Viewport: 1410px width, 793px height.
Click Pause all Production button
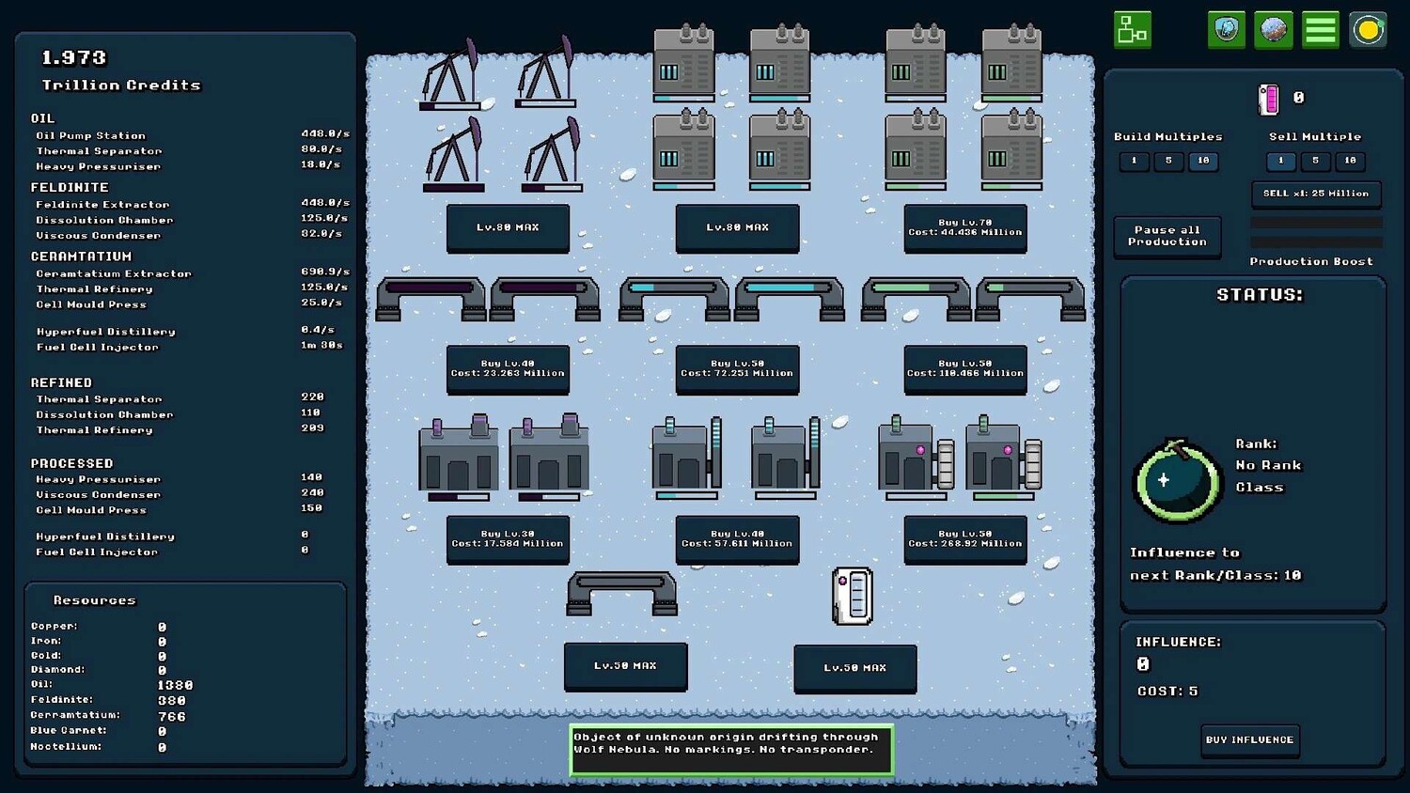click(x=1167, y=236)
